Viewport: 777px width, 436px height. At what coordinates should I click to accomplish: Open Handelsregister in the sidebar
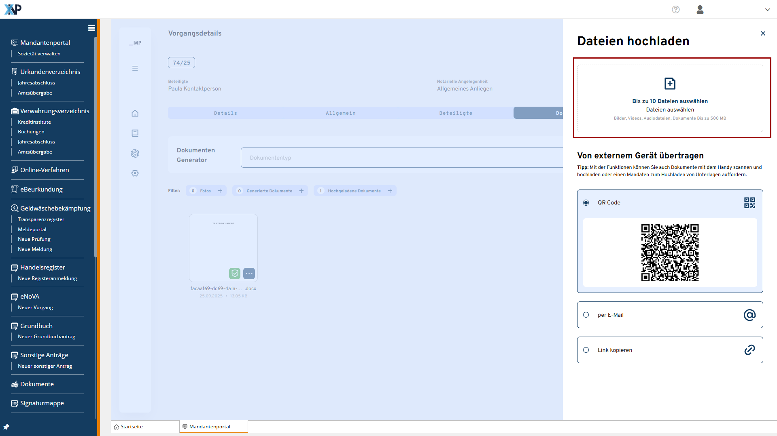click(x=42, y=267)
